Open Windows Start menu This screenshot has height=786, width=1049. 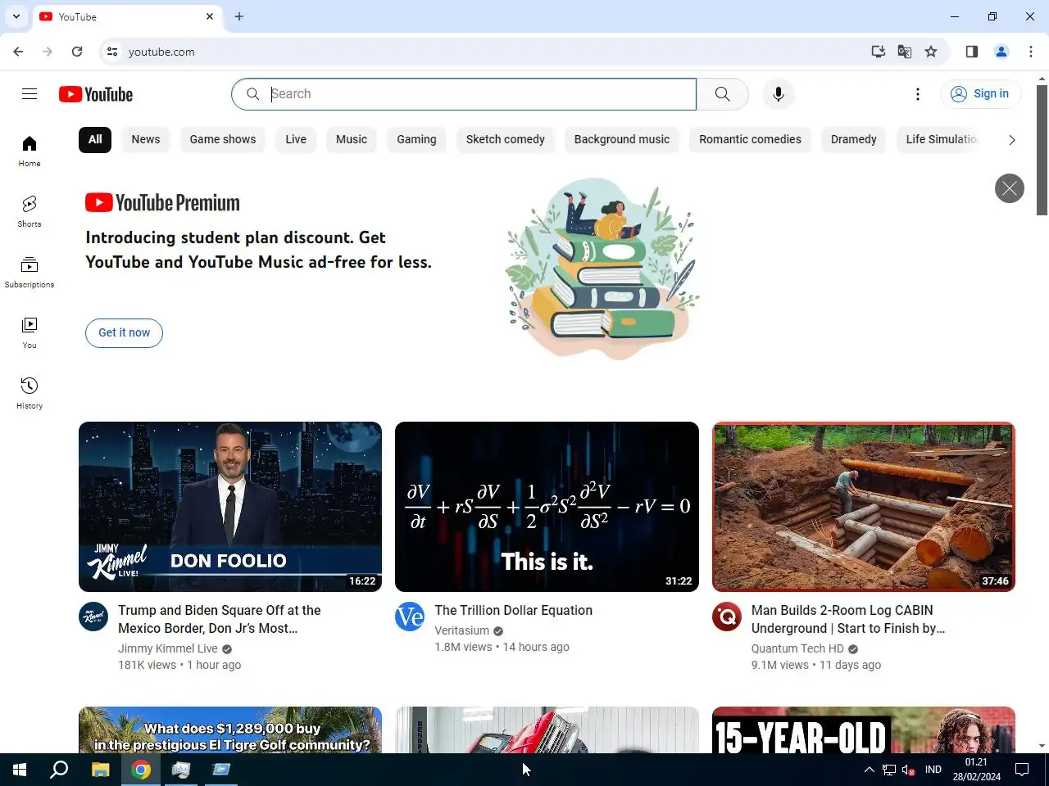pyautogui.click(x=20, y=770)
